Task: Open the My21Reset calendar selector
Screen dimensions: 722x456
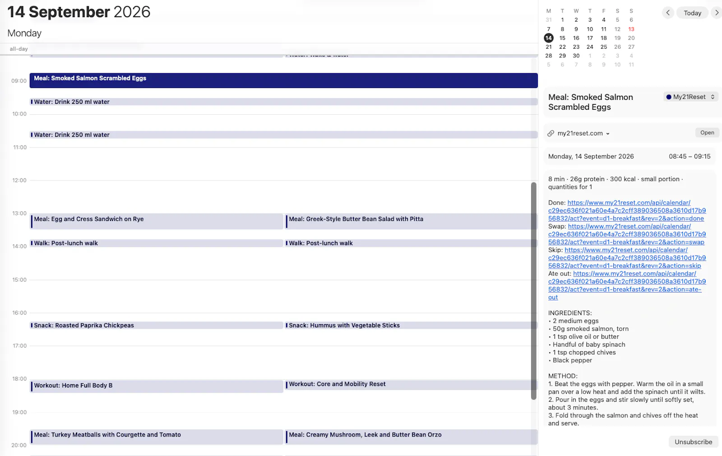Action: (690, 97)
